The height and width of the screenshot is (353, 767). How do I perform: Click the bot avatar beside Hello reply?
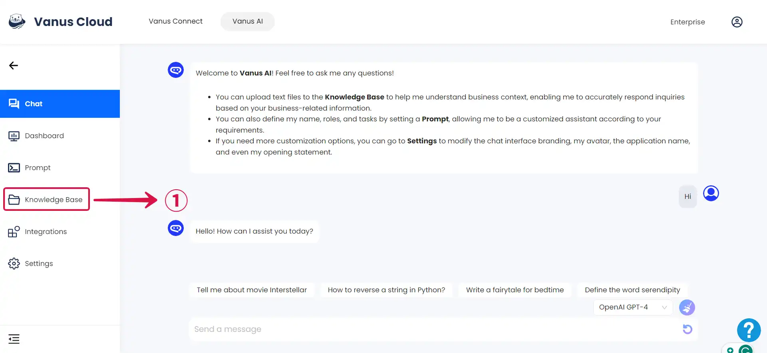tap(176, 228)
